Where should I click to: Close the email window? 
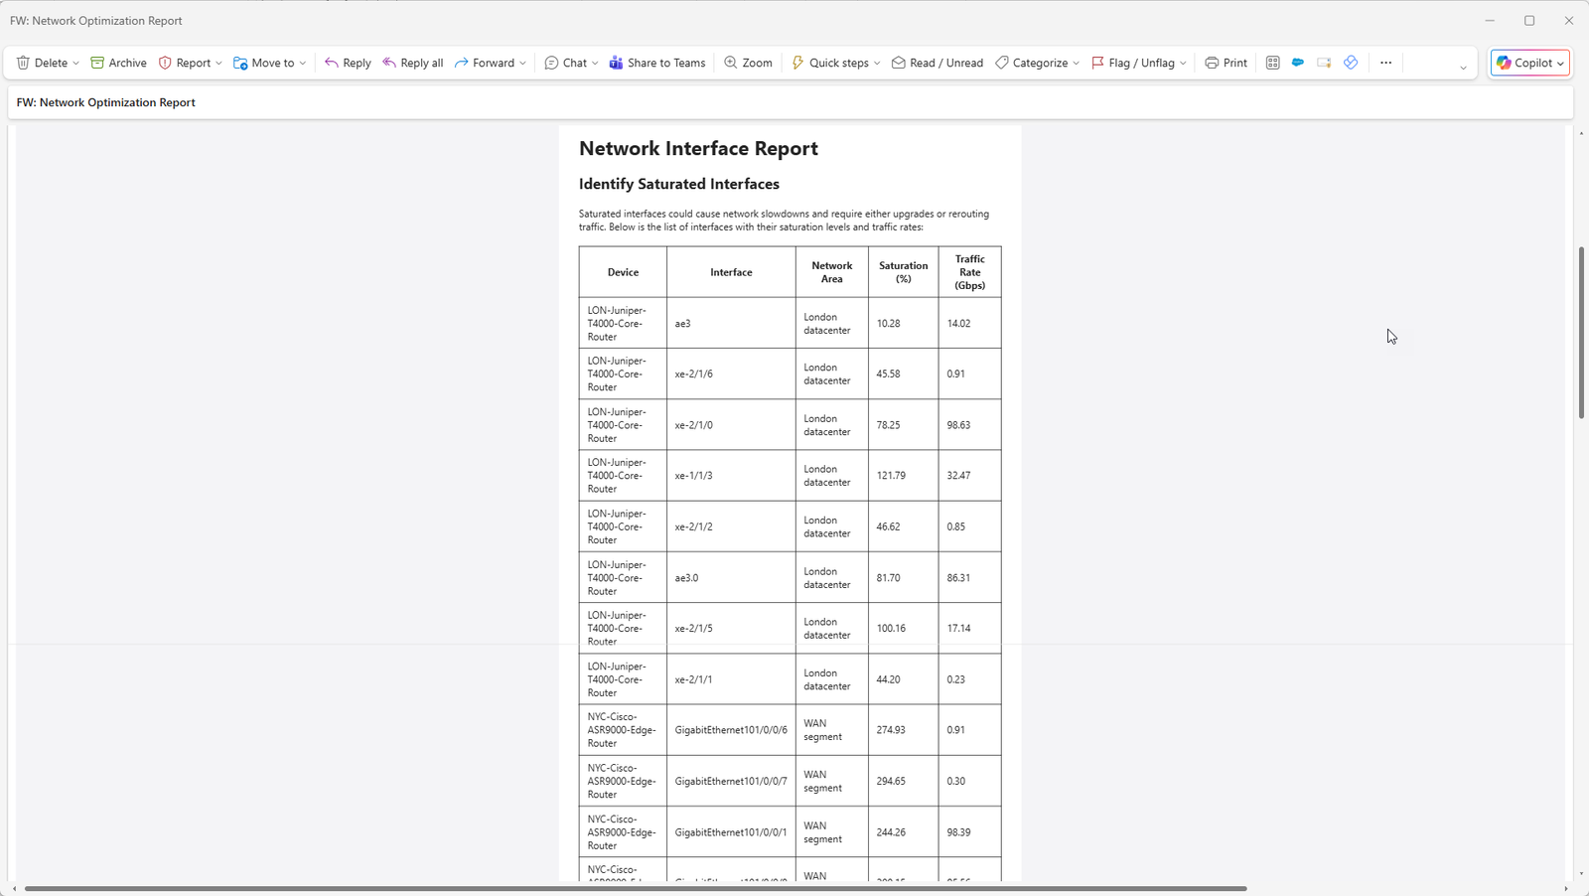coord(1569,20)
